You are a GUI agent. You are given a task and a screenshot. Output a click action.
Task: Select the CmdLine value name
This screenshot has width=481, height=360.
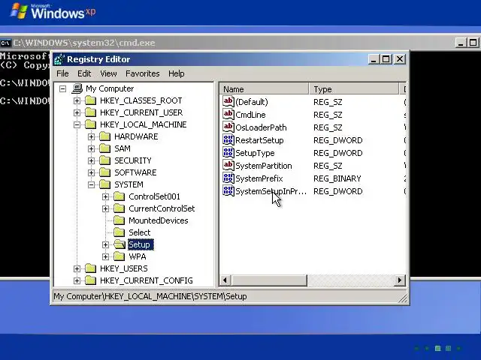[x=250, y=115]
